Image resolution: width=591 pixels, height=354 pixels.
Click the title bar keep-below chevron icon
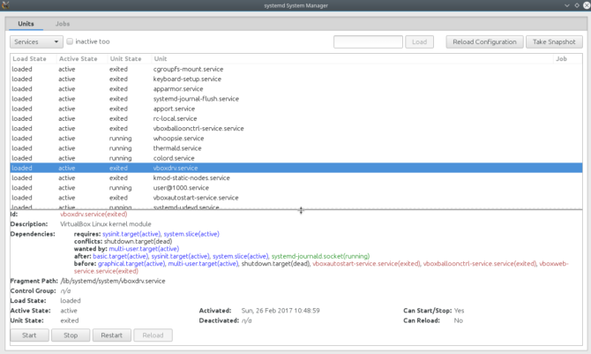567,5
